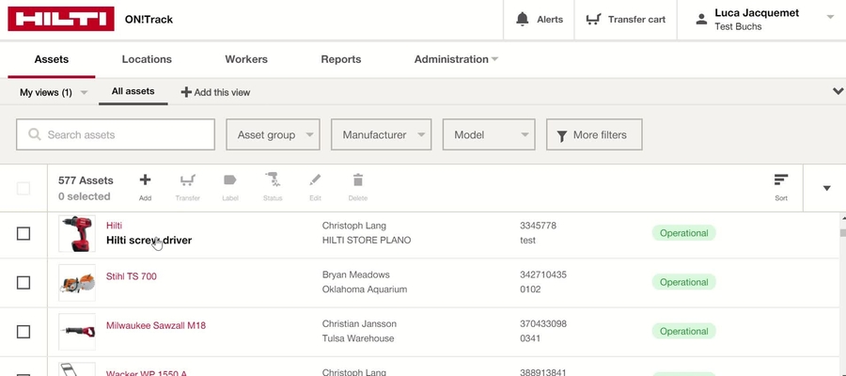The image size is (846, 376).
Task: Click Add this view
Action: click(x=216, y=92)
